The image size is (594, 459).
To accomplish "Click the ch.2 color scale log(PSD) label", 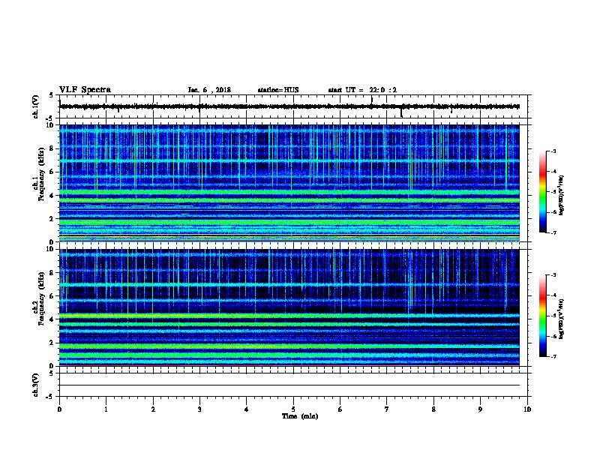I will (562, 319).
